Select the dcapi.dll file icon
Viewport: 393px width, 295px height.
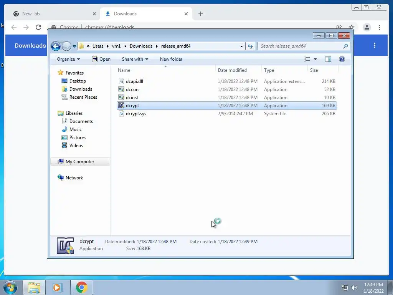click(x=121, y=81)
